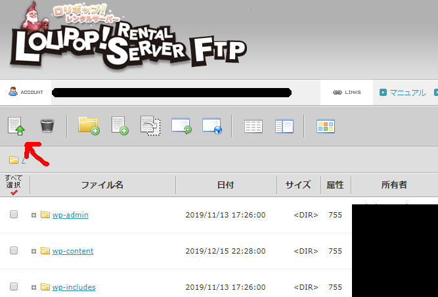Tick the wp-includes row checkbox
Image resolution: width=438 pixels, height=297 pixels.
click(14, 286)
